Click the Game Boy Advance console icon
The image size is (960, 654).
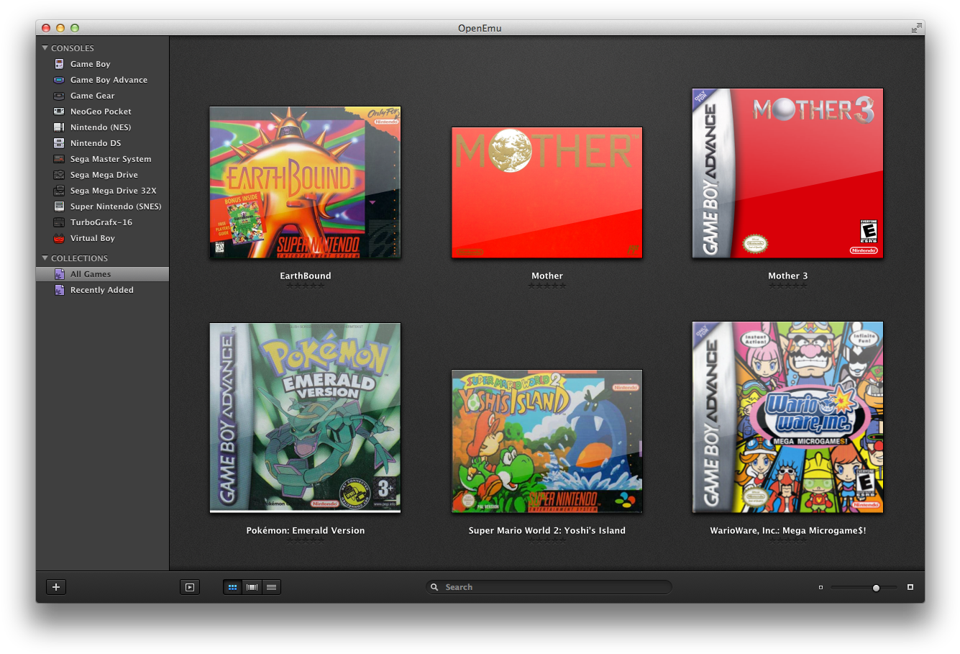[x=59, y=80]
